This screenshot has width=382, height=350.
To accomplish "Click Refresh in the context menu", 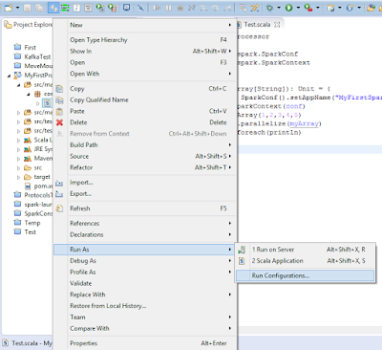I will click(x=145, y=208).
